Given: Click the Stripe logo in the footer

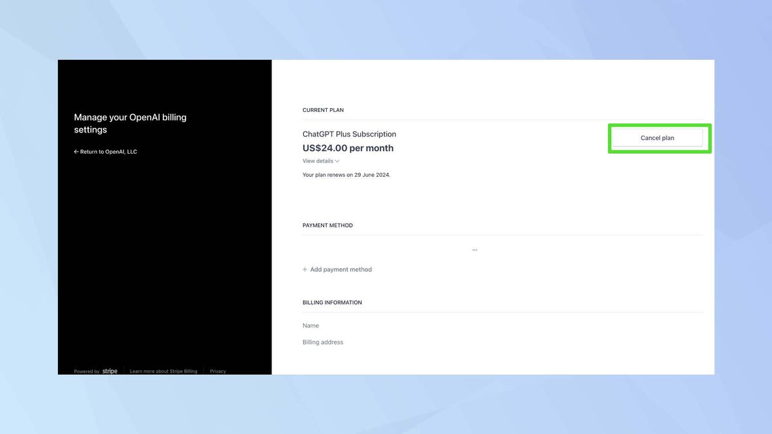Looking at the screenshot, I should [x=109, y=371].
